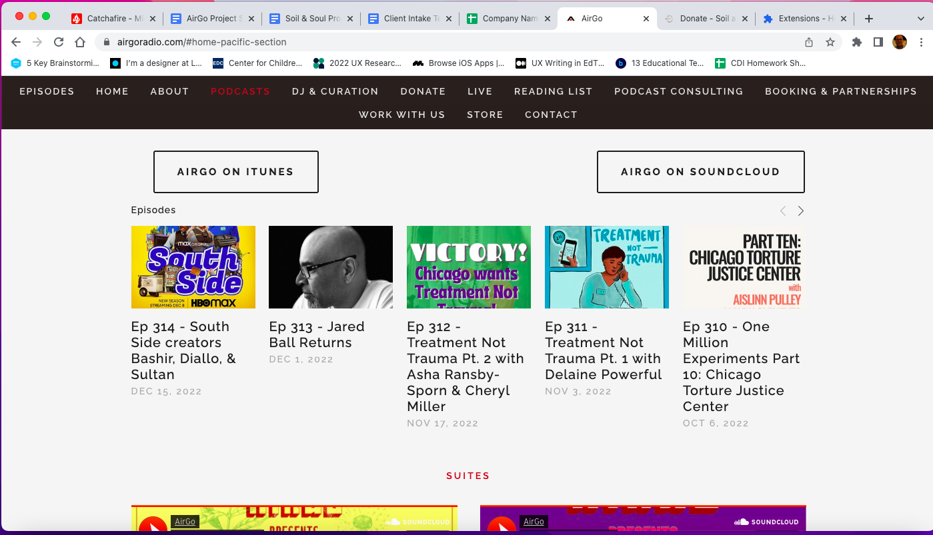Open READING LIST nav link
This screenshot has width=933, height=535.
pos(553,91)
